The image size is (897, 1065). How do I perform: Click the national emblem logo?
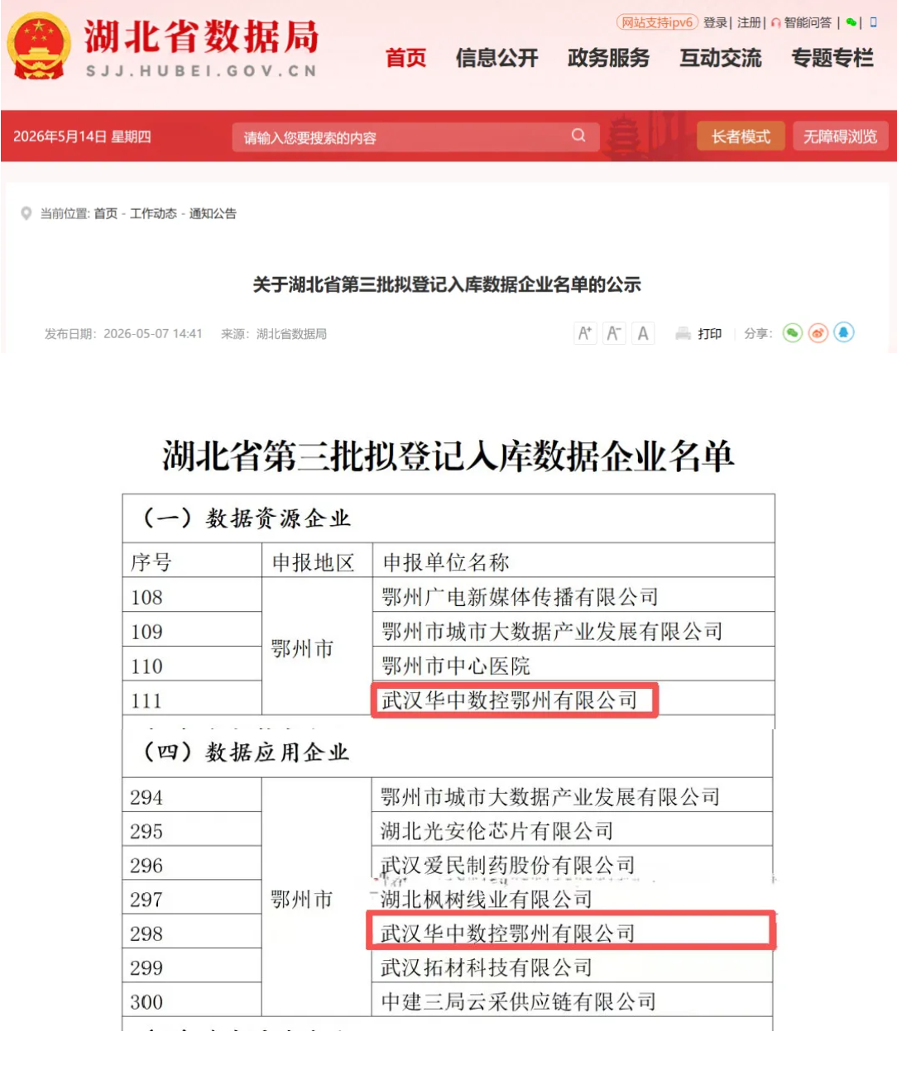37,45
